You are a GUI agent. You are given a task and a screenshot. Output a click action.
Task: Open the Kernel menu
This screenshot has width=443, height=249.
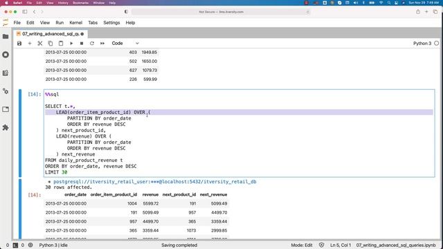click(x=75, y=23)
